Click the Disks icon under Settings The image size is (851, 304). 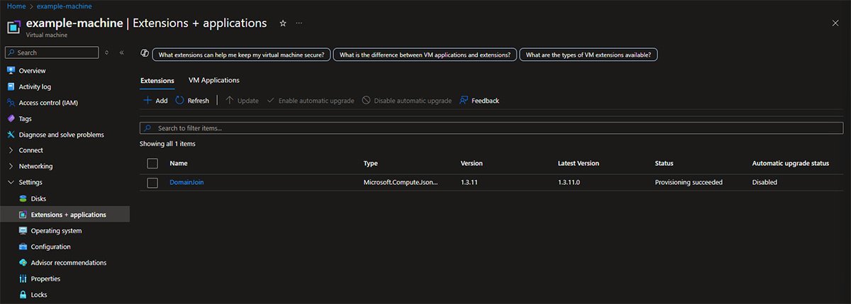[23, 198]
